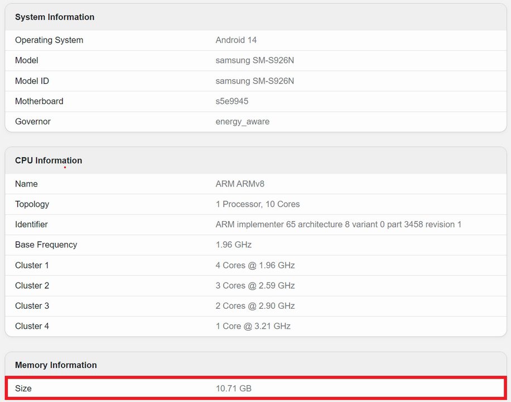The image size is (511, 402).
Task: Click the Topology row label
Action: pyautogui.click(x=32, y=204)
